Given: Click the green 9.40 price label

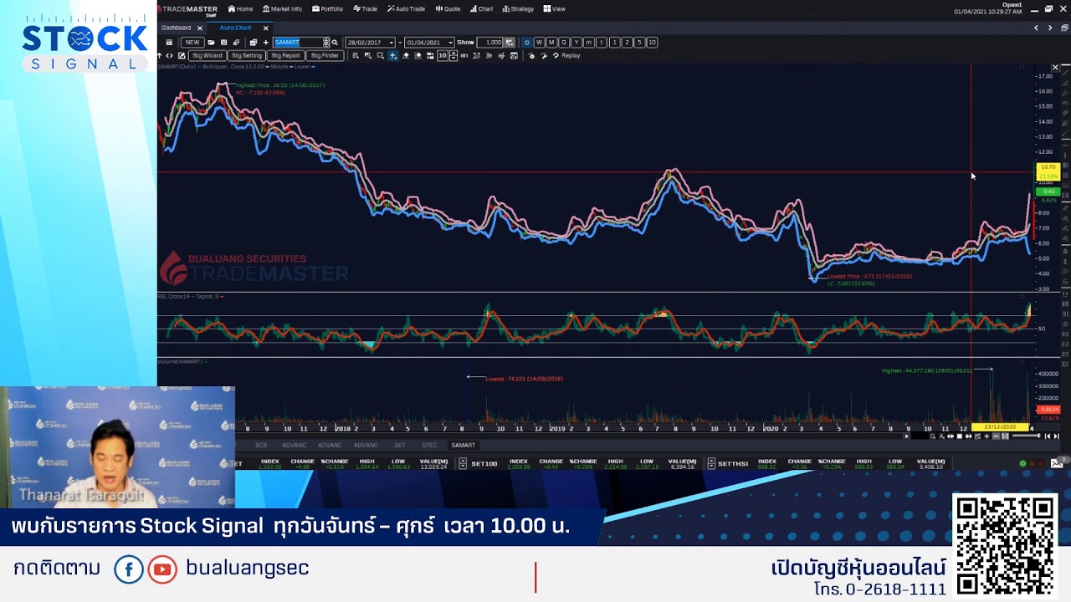Looking at the screenshot, I should [x=1048, y=192].
